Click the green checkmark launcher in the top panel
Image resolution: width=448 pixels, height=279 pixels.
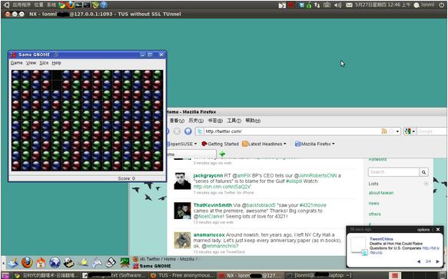click(95, 5)
